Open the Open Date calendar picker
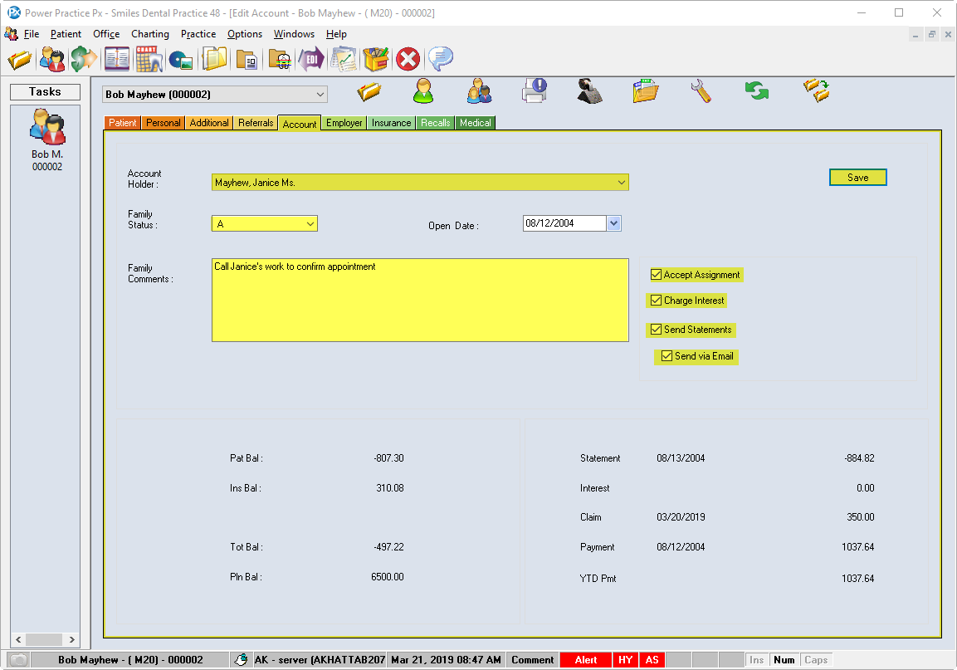 [613, 223]
